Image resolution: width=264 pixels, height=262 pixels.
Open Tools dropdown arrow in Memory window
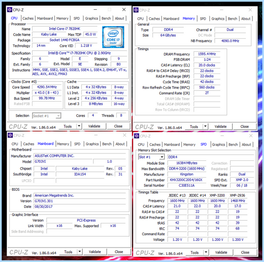[205, 127]
